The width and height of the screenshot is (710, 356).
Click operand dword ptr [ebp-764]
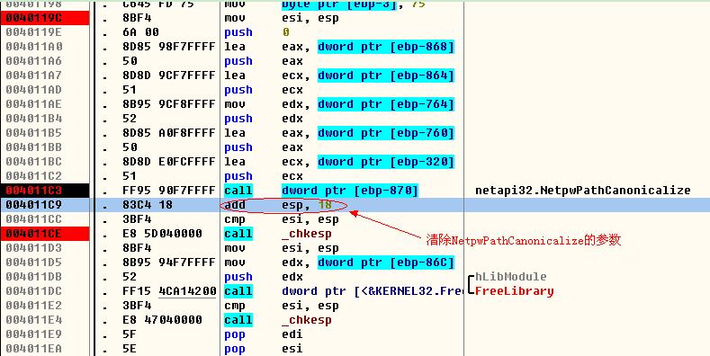(x=386, y=104)
